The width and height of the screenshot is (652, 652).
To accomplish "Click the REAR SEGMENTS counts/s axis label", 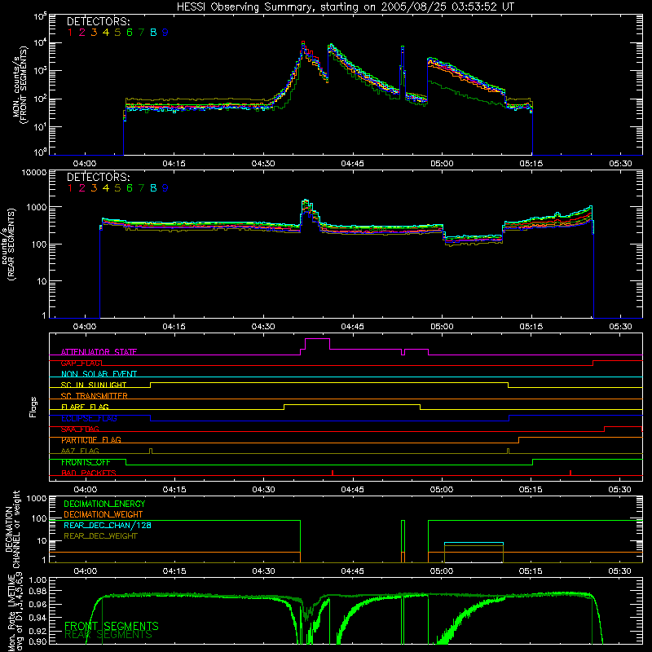I will click(x=8, y=244).
